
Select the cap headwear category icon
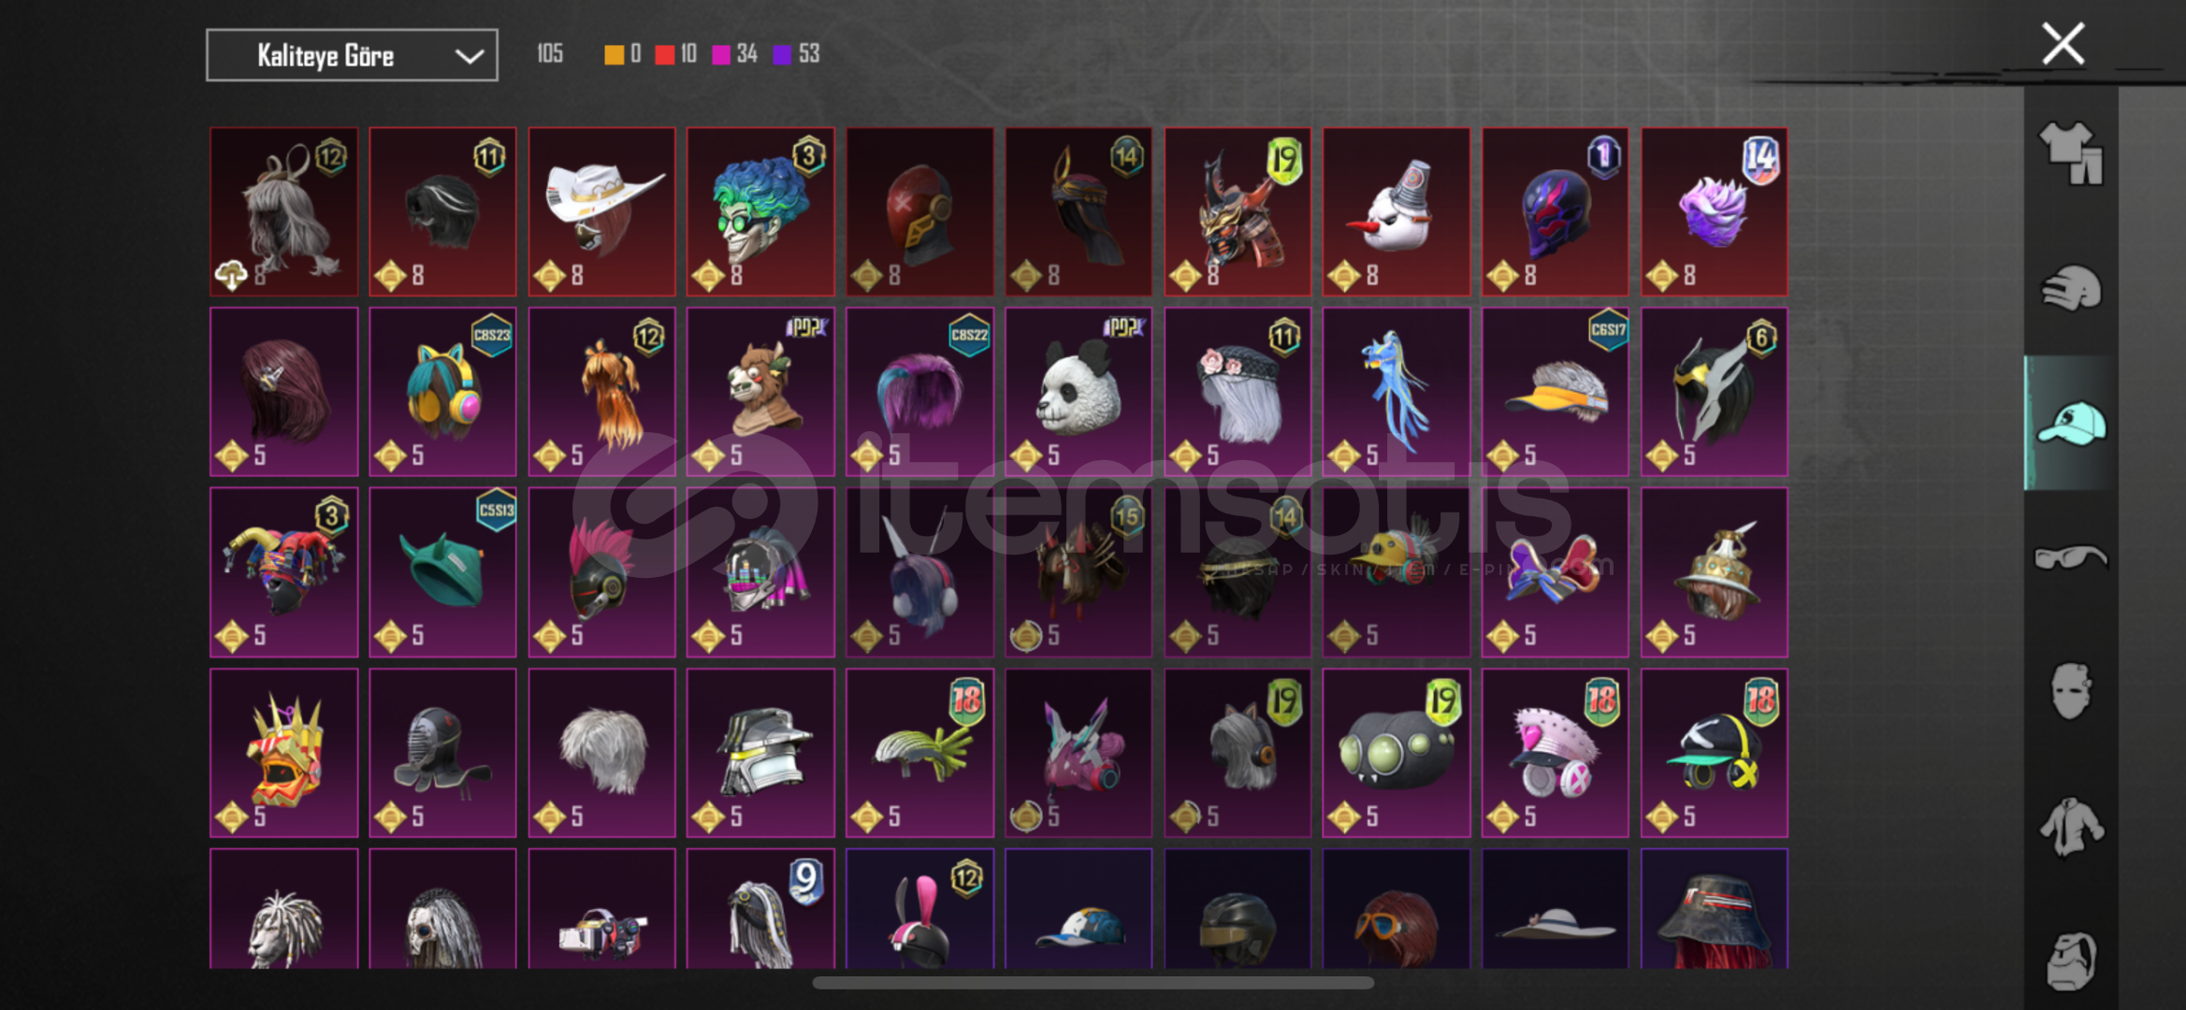(x=2070, y=423)
